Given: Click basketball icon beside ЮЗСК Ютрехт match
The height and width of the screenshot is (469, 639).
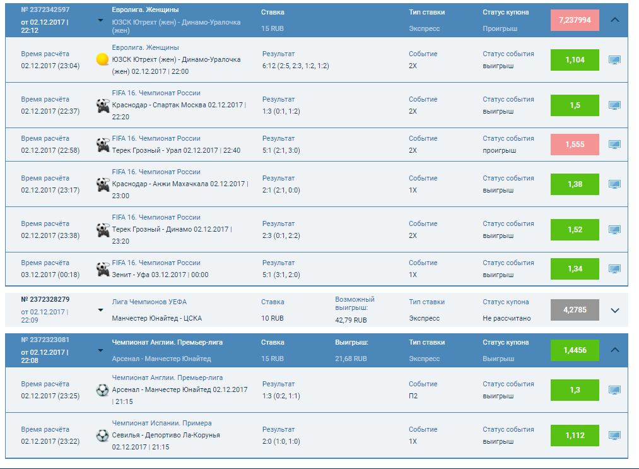Looking at the screenshot, I should [x=102, y=60].
